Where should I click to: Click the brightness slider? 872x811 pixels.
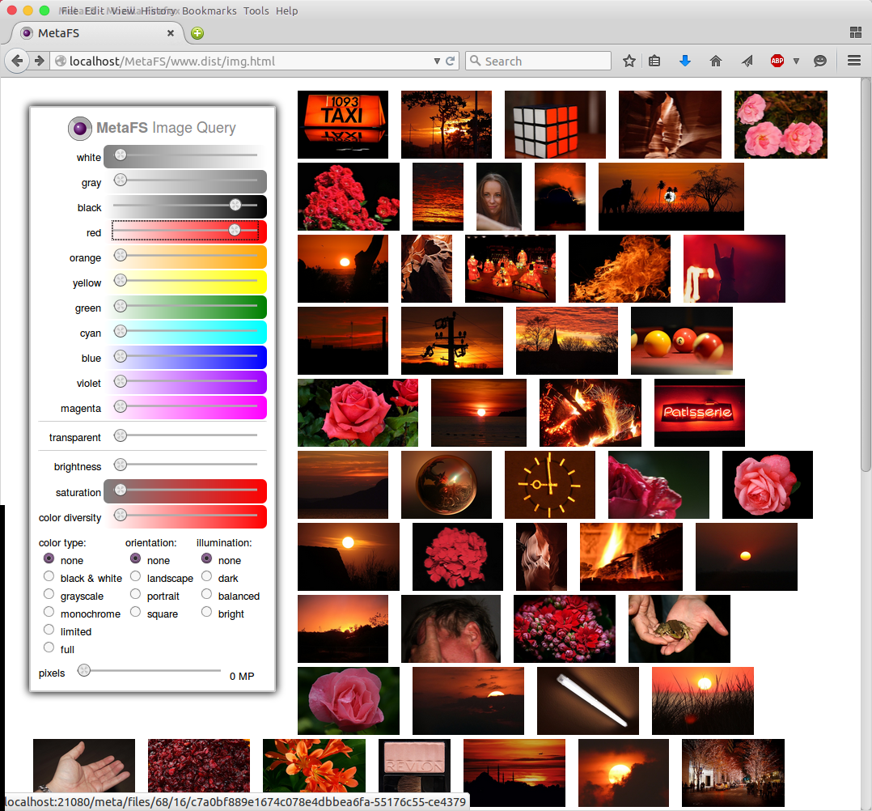point(185,465)
